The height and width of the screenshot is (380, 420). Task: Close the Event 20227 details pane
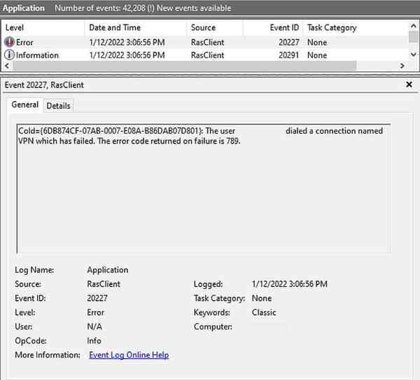coord(409,85)
